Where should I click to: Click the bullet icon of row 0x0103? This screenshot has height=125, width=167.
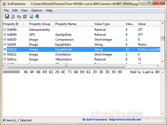click(x=5, y=39)
